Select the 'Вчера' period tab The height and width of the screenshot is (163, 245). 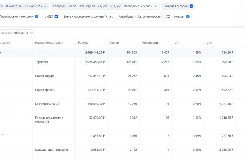click(x=72, y=6)
